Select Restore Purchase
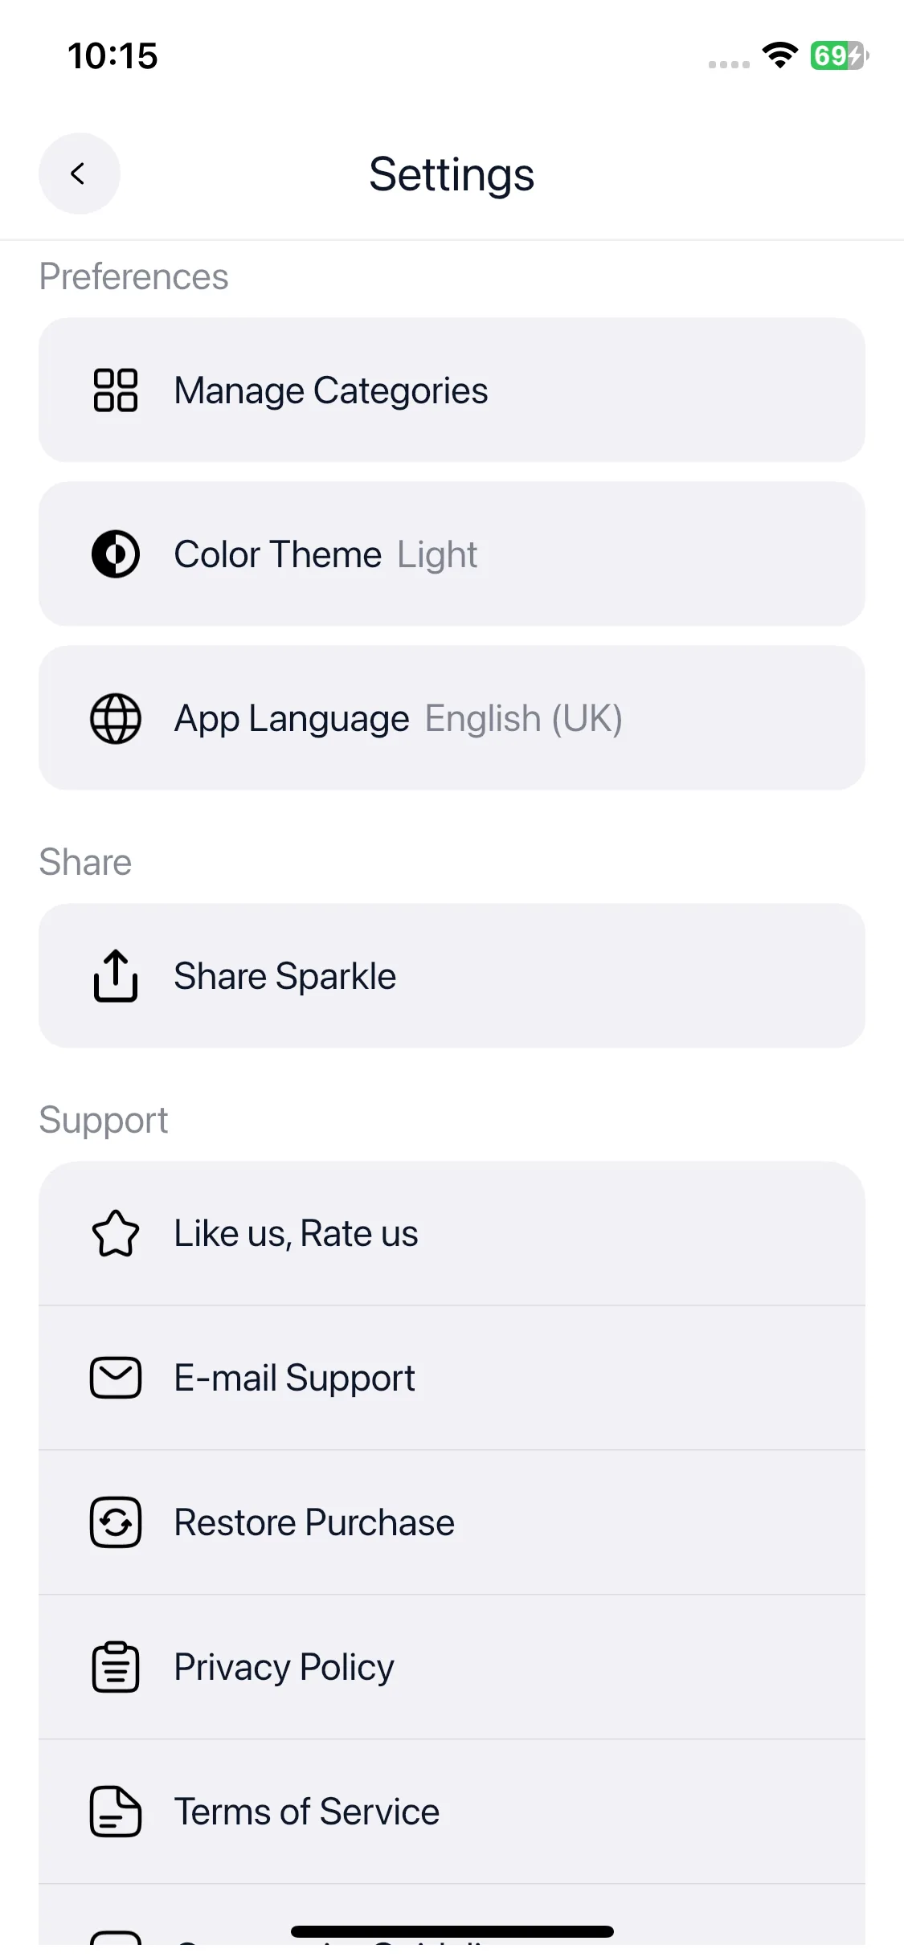 [x=452, y=1522]
